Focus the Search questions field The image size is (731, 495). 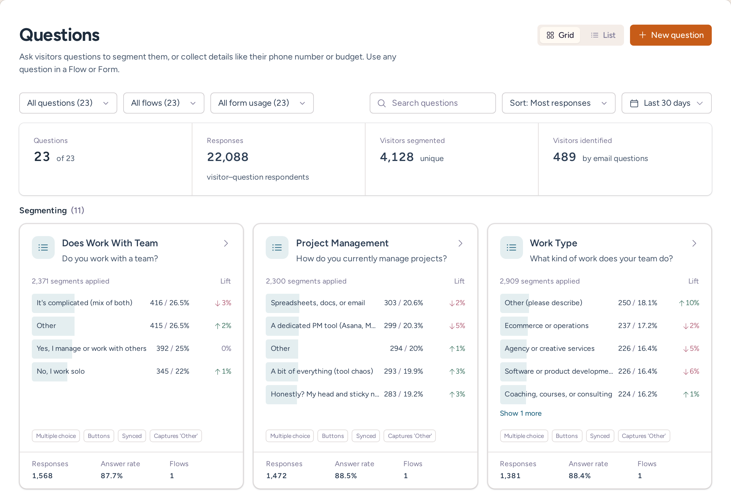[433, 103]
